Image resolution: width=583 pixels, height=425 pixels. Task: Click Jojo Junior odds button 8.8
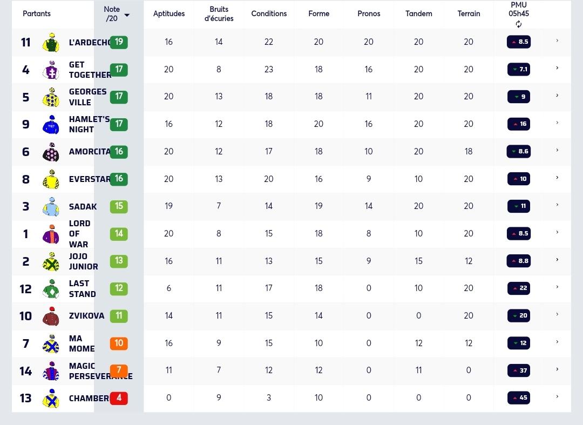pyautogui.click(x=519, y=261)
